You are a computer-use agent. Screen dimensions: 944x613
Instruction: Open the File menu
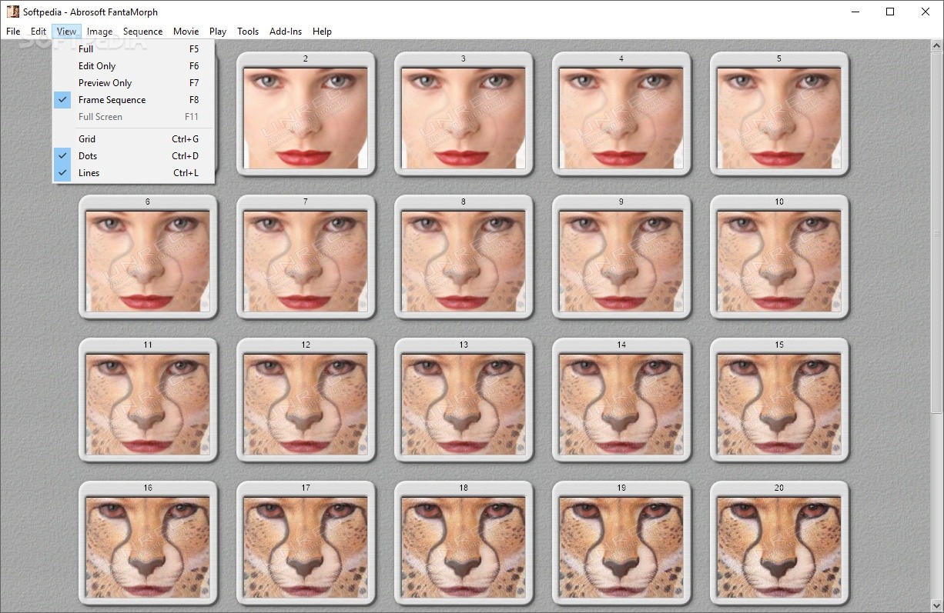[x=13, y=32]
